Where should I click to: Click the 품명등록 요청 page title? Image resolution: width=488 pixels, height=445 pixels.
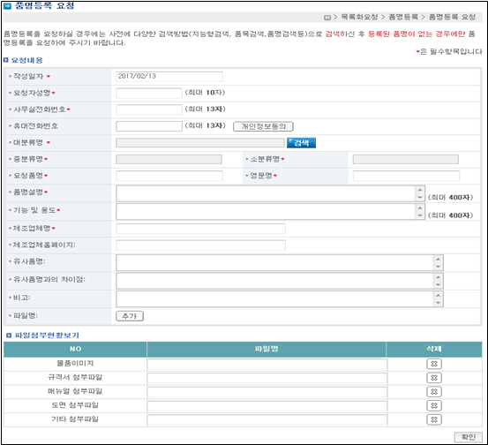click(44, 5)
